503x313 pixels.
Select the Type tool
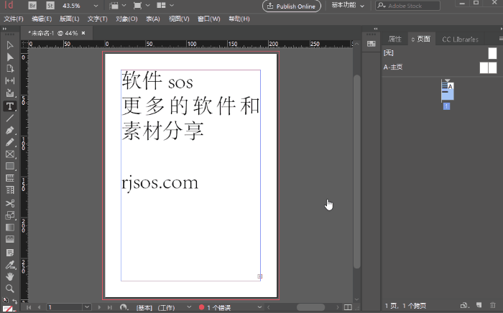10,106
